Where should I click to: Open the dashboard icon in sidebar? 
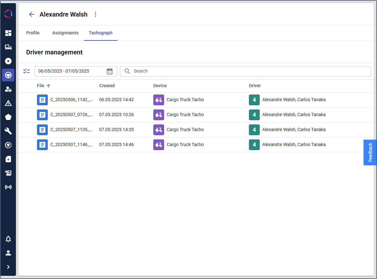(8, 33)
